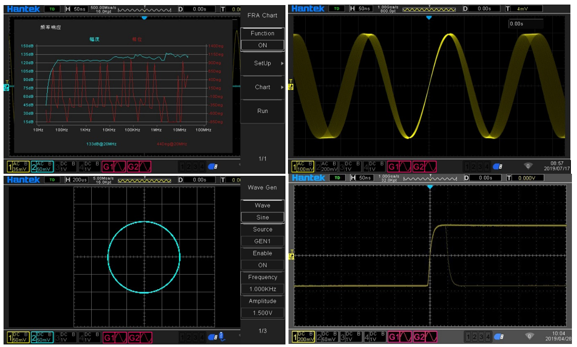The width and height of the screenshot is (577, 347).
Task: Click the waveform memory bar in Wave Gen screen
Action: [x=144, y=180]
